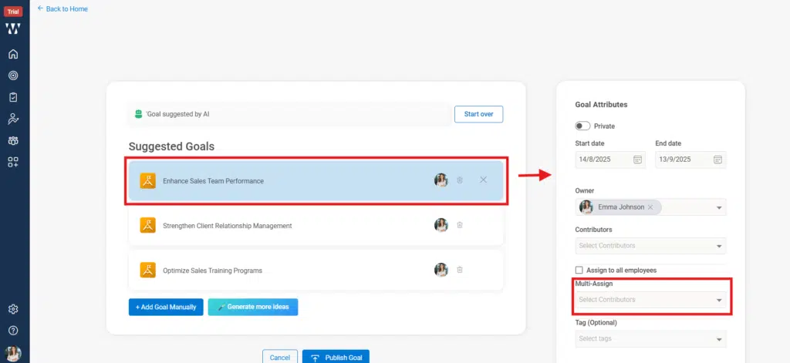Open the Teams people icon in the sidebar
This screenshot has width=790, height=363.
[x=14, y=140]
